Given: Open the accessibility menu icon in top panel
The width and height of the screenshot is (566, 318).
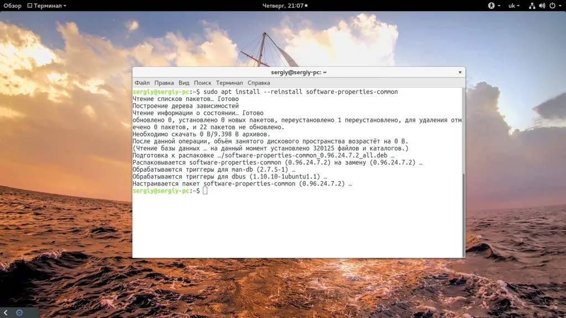Looking at the screenshot, I should point(491,6).
